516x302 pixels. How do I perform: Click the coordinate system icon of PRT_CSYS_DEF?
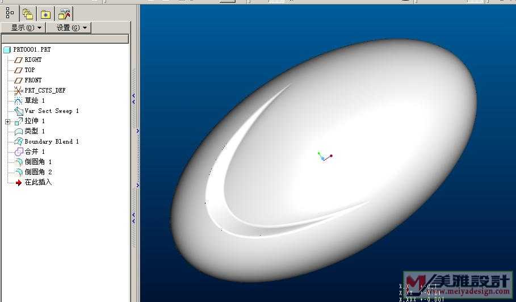pyautogui.click(x=18, y=90)
